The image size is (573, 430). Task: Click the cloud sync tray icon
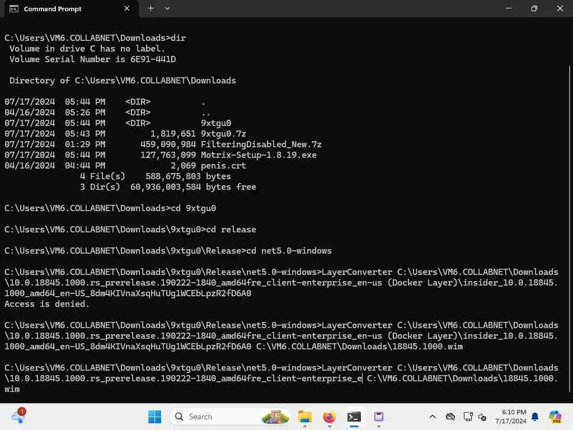[x=450, y=417]
